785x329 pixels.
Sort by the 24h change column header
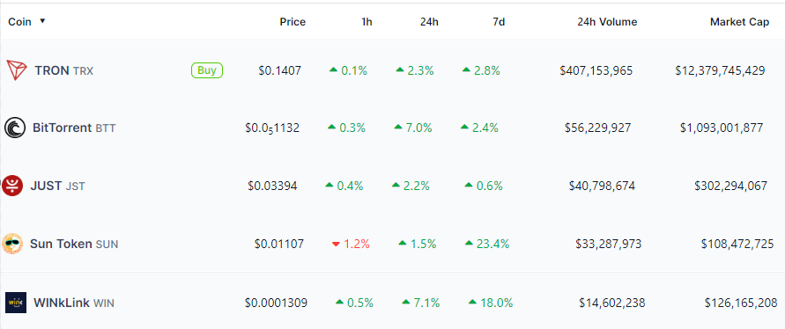[430, 22]
